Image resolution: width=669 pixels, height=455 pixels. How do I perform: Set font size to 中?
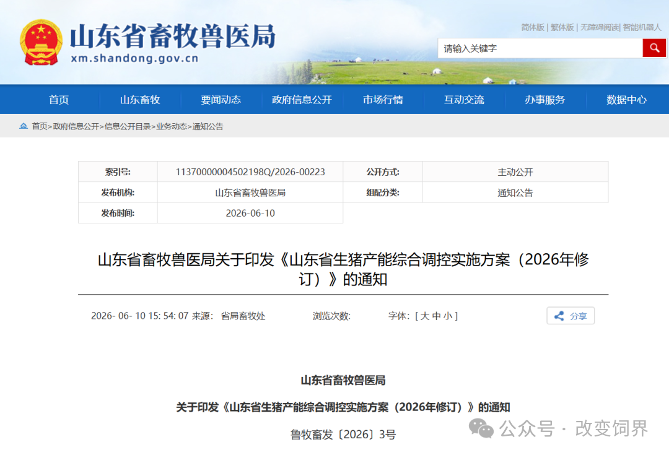(437, 316)
